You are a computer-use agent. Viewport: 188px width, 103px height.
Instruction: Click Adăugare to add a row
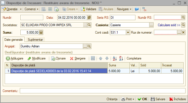coord(15,58)
